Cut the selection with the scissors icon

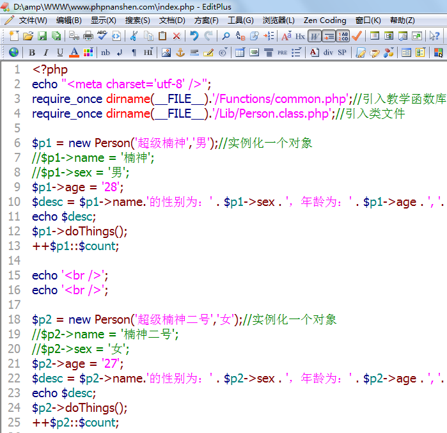tap(134, 36)
